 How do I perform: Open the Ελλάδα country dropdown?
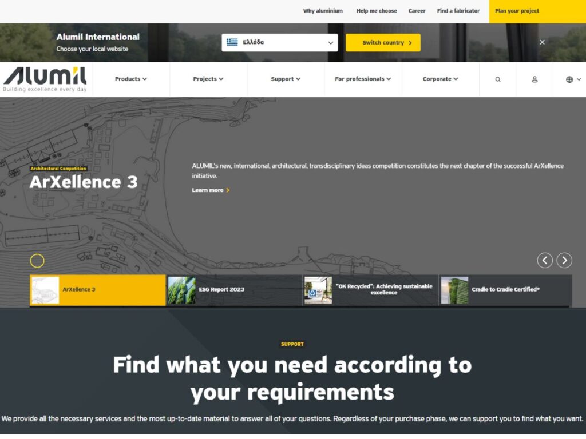tap(279, 42)
